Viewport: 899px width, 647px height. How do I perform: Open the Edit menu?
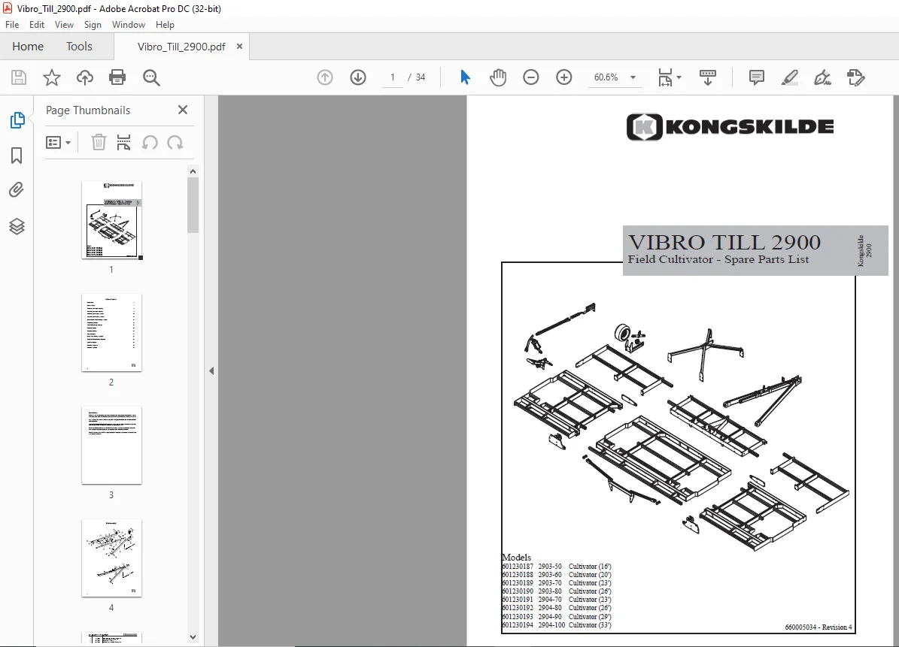point(37,25)
